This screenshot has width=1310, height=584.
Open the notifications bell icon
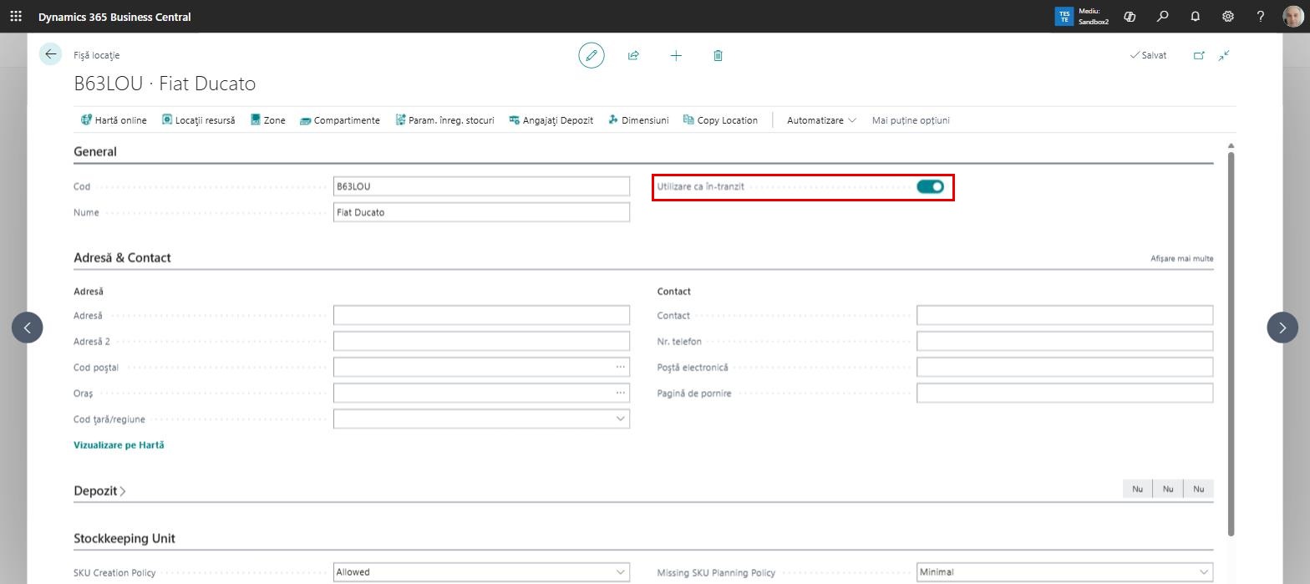1195,17
